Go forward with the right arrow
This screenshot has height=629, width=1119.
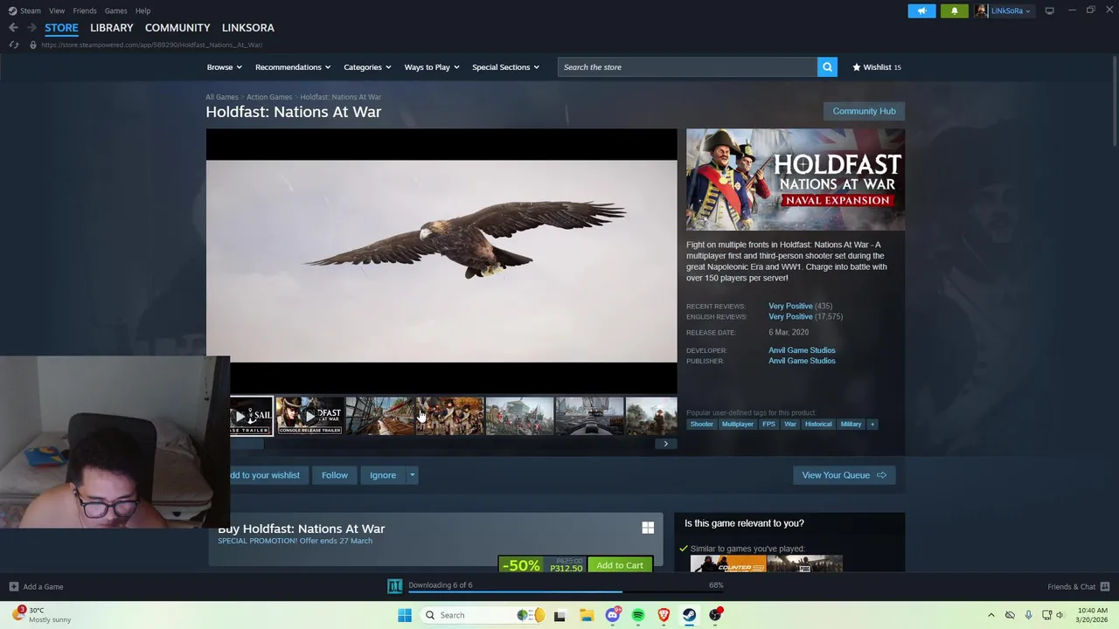click(31, 28)
